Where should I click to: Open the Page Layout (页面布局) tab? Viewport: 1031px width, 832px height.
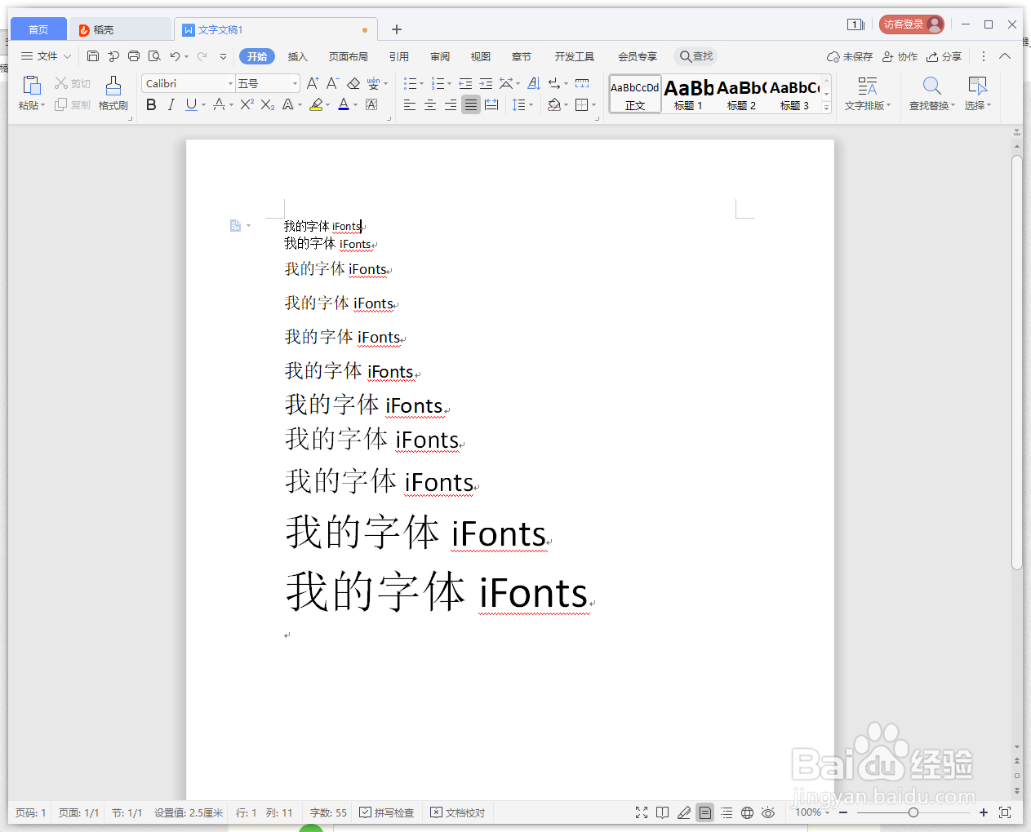(349, 56)
